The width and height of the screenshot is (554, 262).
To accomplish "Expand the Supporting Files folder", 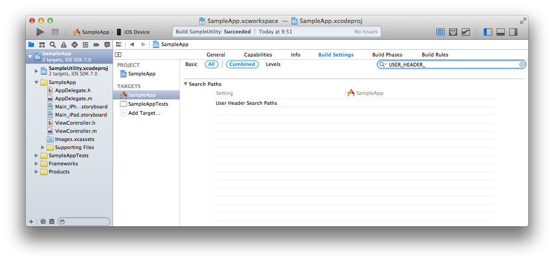I will click(x=43, y=147).
